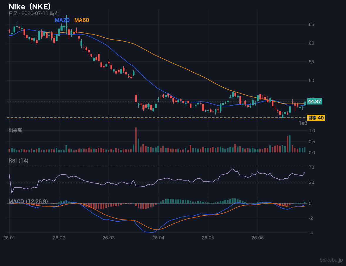Click the 65 price axis label
The height and width of the screenshot is (266, 346).
point(311,24)
